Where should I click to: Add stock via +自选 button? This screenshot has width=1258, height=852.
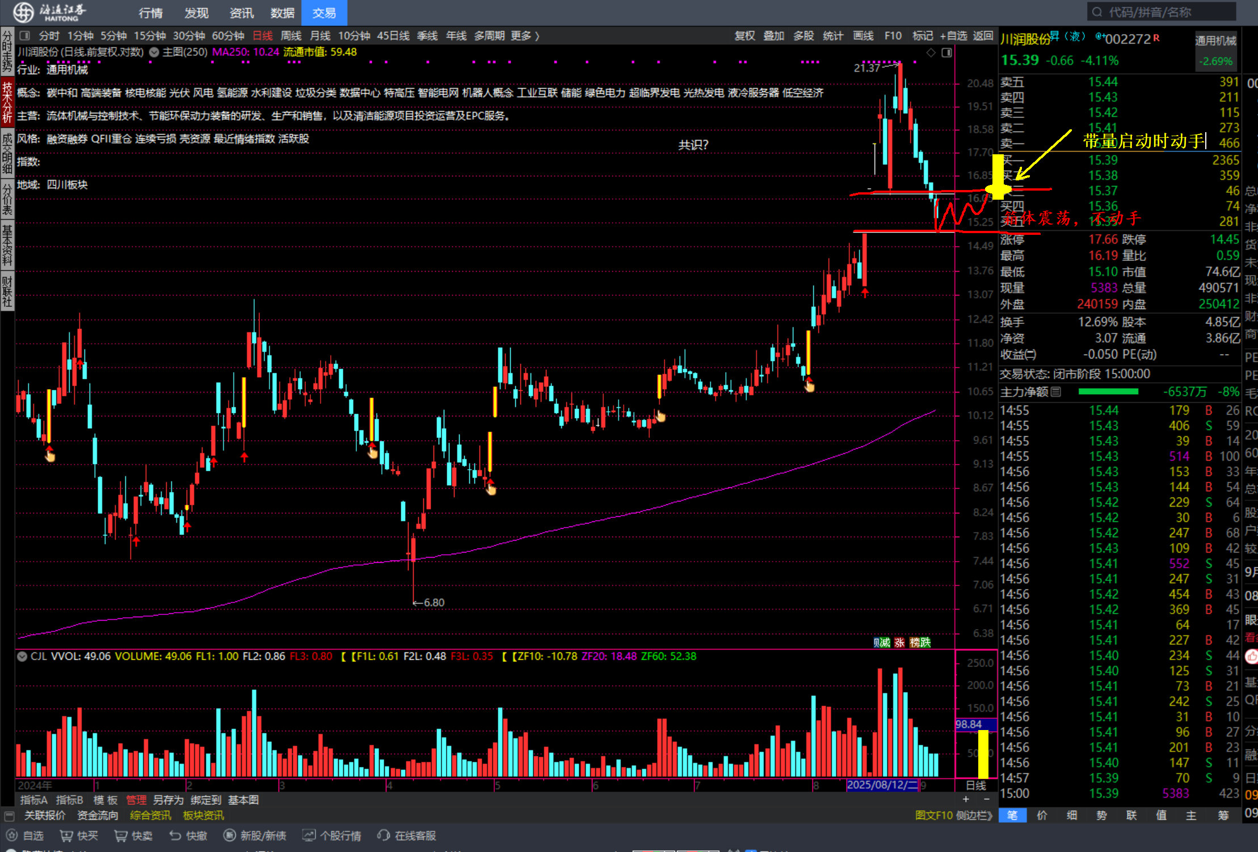pos(953,36)
